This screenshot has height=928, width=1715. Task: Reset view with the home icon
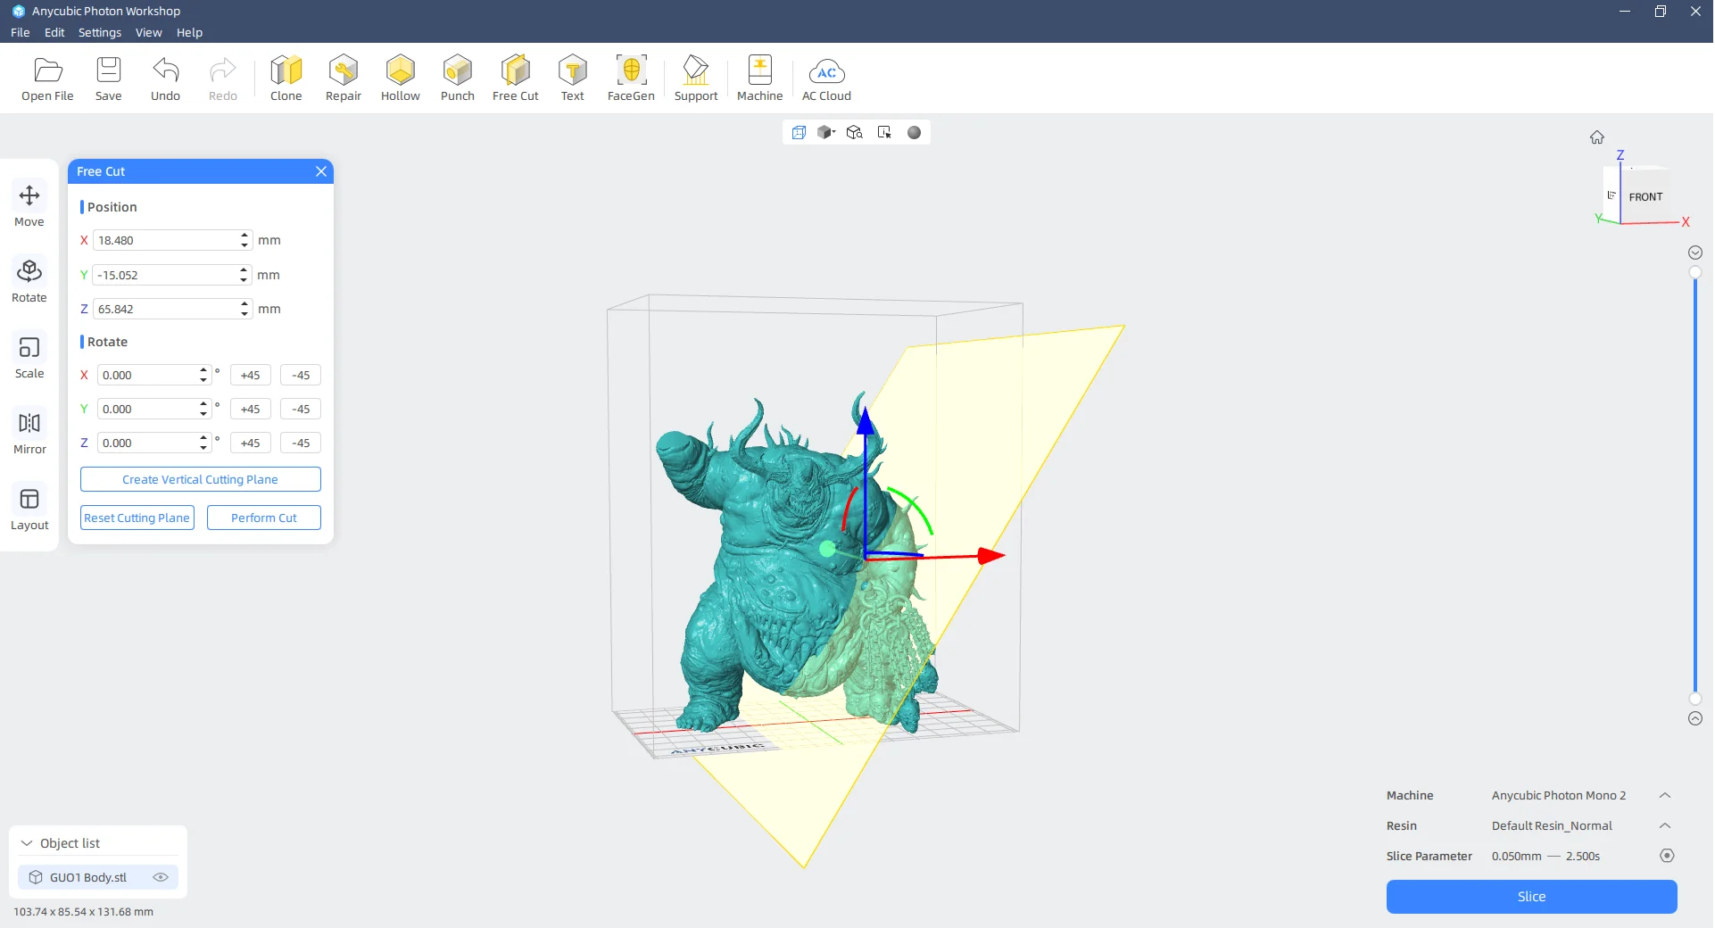1597,137
